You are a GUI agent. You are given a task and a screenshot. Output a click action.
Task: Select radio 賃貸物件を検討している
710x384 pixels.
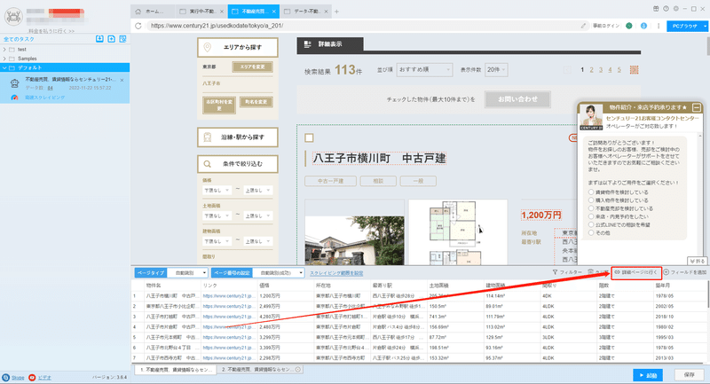tap(591, 192)
